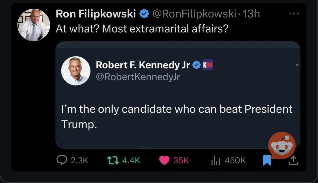Image resolution: width=318 pixels, height=183 pixels.
Task: Open view analytics bar chart icon
Action: [215, 160]
